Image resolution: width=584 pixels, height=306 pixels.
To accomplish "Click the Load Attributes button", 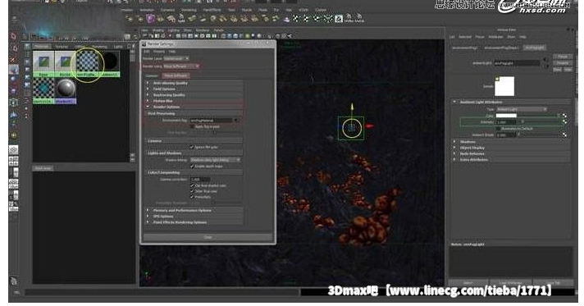I will point(510,283).
